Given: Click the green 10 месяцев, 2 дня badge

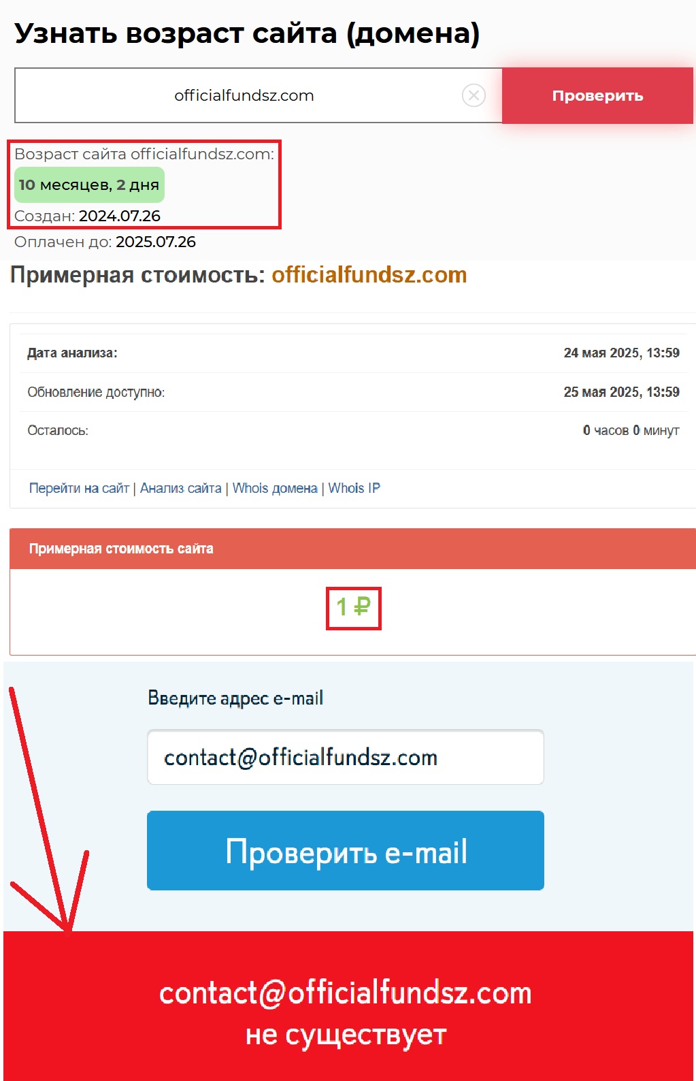Looking at the screenshot, I should (x=89, y=184).
